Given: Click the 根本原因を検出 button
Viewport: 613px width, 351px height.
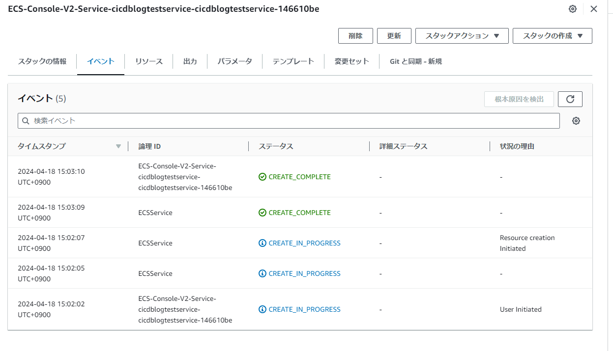Looking at the screenshot, I should pyautogui.click(x=519, y=99).
